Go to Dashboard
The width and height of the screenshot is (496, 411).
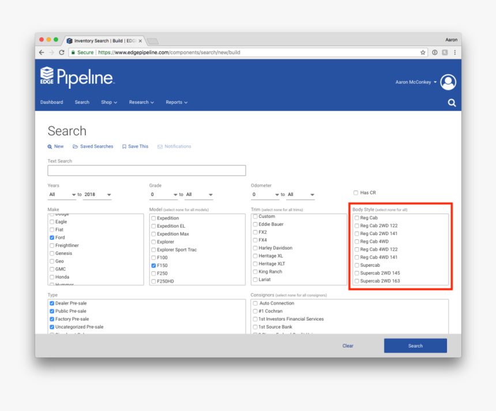click(51, 102)
